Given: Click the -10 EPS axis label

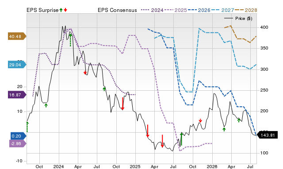Looking at the screenshot, I should pyautogui.click(x=19, y=161).
